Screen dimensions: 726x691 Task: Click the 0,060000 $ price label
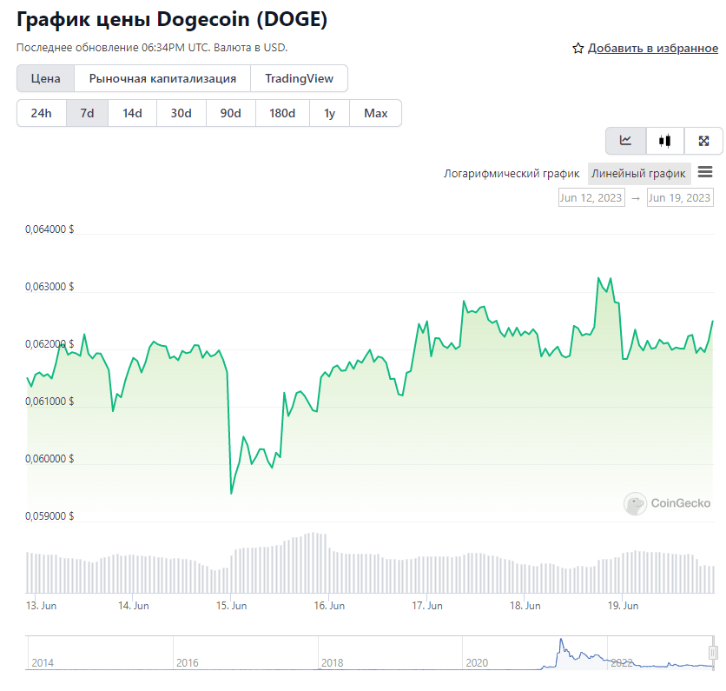coord(49,459)
